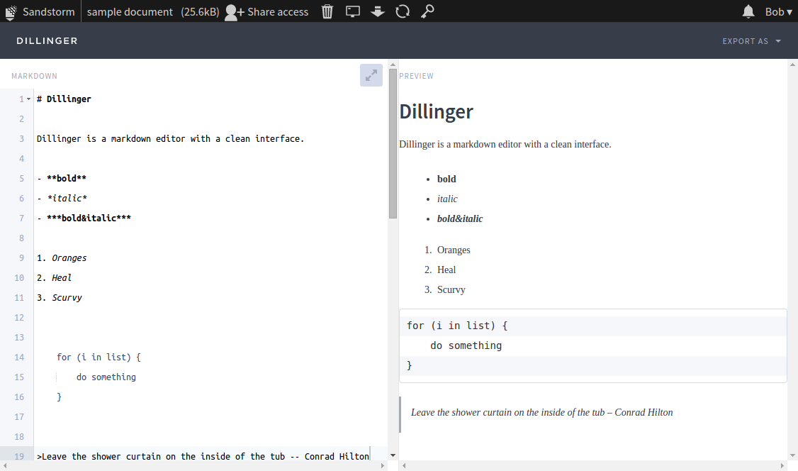Open notifications via the bell icon
This screenshot has height=471, width=798.
pos(748,11)
